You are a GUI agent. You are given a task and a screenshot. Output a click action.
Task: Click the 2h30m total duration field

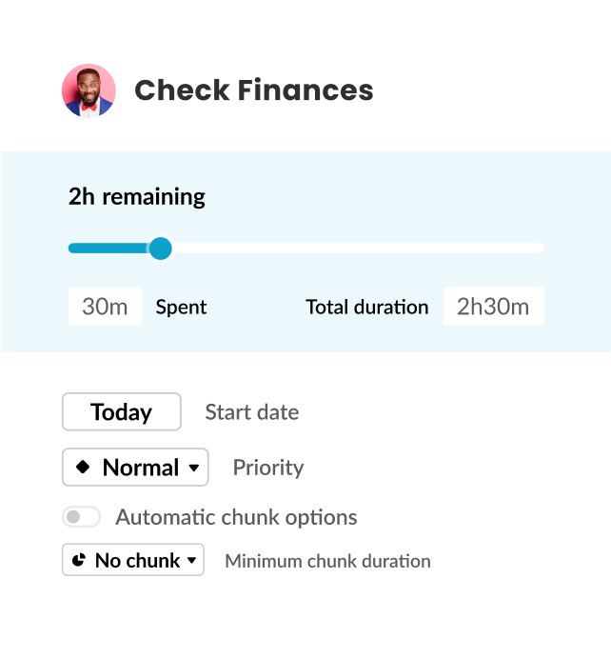coord(493,307)
